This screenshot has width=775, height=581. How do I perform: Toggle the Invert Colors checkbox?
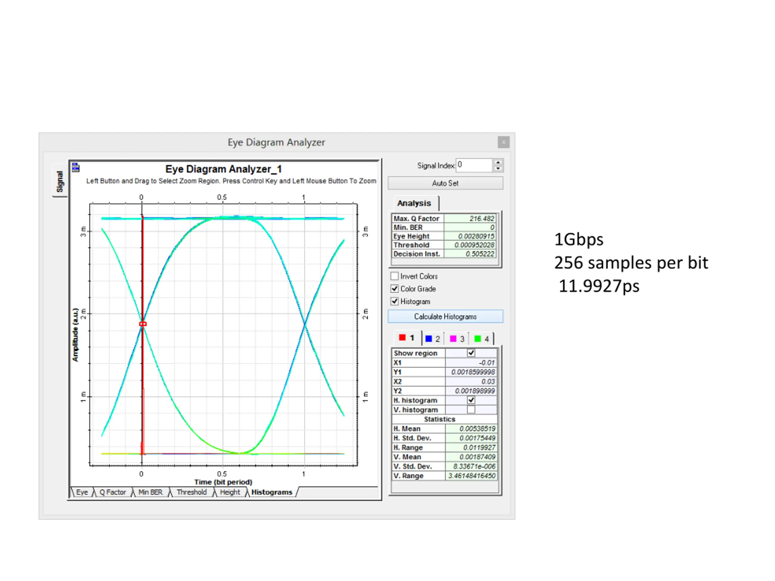click(x=394, y=276)
